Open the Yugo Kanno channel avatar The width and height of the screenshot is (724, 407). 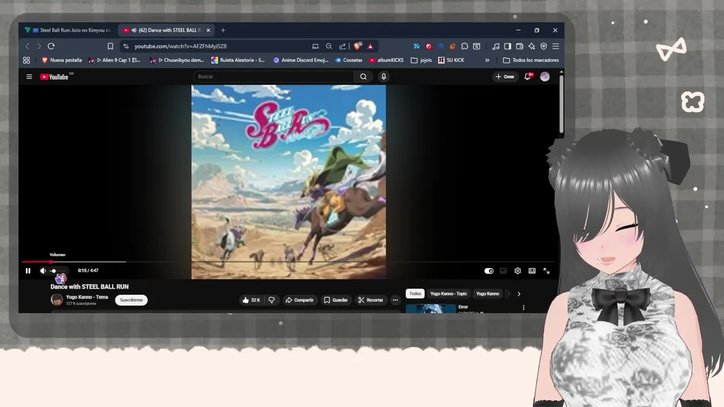click(57, 300)
